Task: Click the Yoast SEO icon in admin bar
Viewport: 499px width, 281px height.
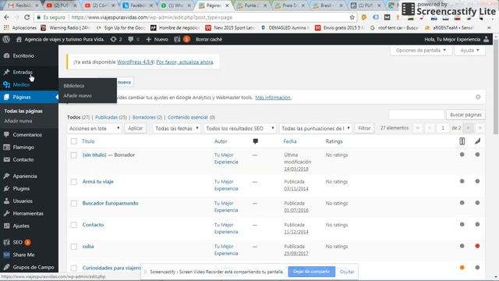Action: pyautogui.click(x=177, y=40)
